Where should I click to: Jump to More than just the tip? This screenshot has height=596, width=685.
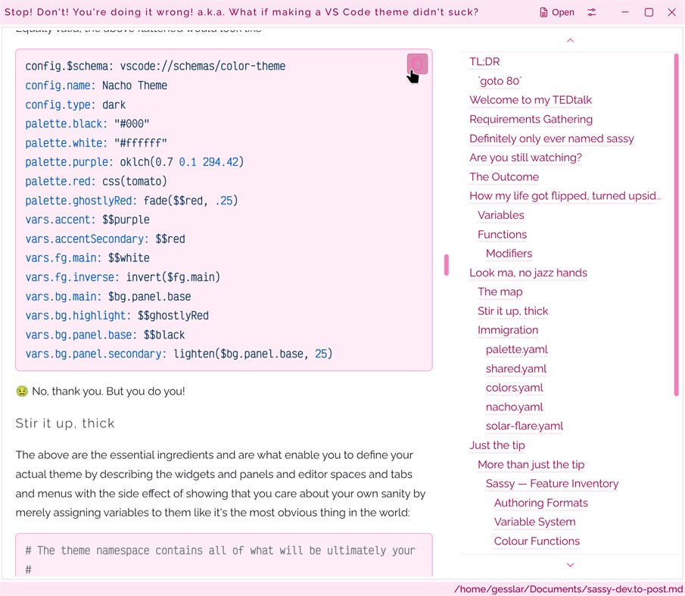(x=531, y=464)
